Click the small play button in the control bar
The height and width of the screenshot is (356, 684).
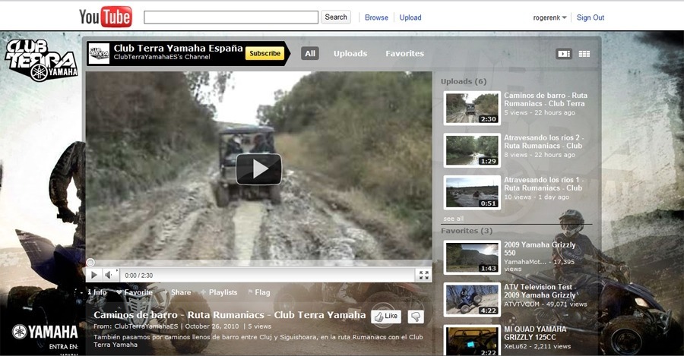point(93,275)
